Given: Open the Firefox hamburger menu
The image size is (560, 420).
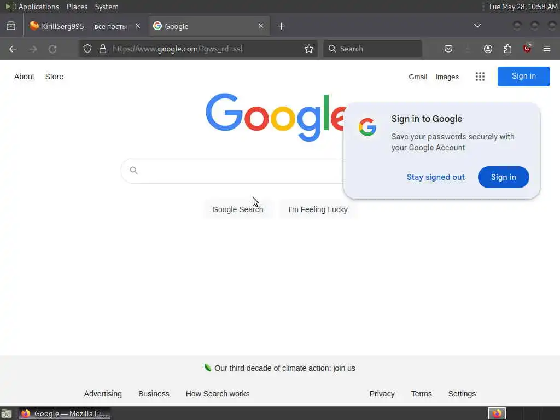Looking at the screenshot, I should click(x=547, y=49).
